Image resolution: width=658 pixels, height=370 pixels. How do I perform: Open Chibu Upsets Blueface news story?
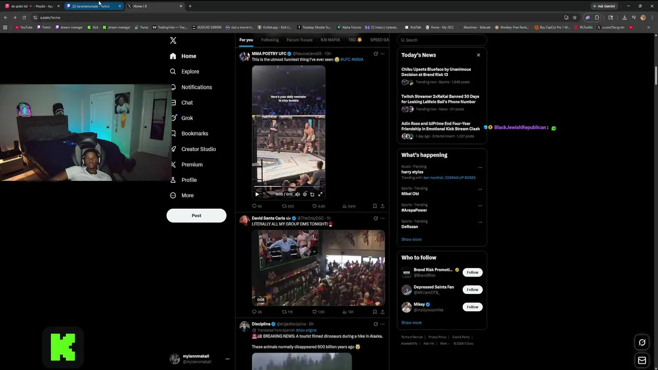(436, 72)
